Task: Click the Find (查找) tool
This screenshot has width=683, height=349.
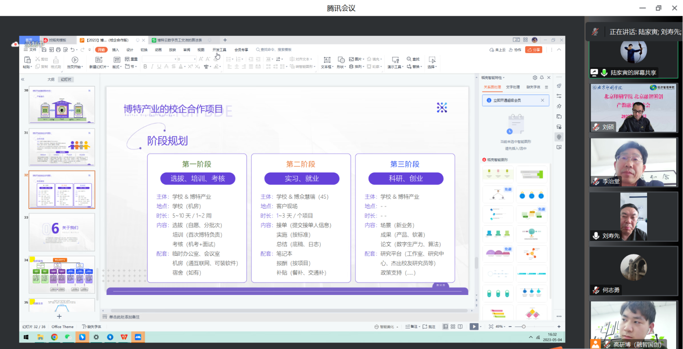Action: click(413, 59)
